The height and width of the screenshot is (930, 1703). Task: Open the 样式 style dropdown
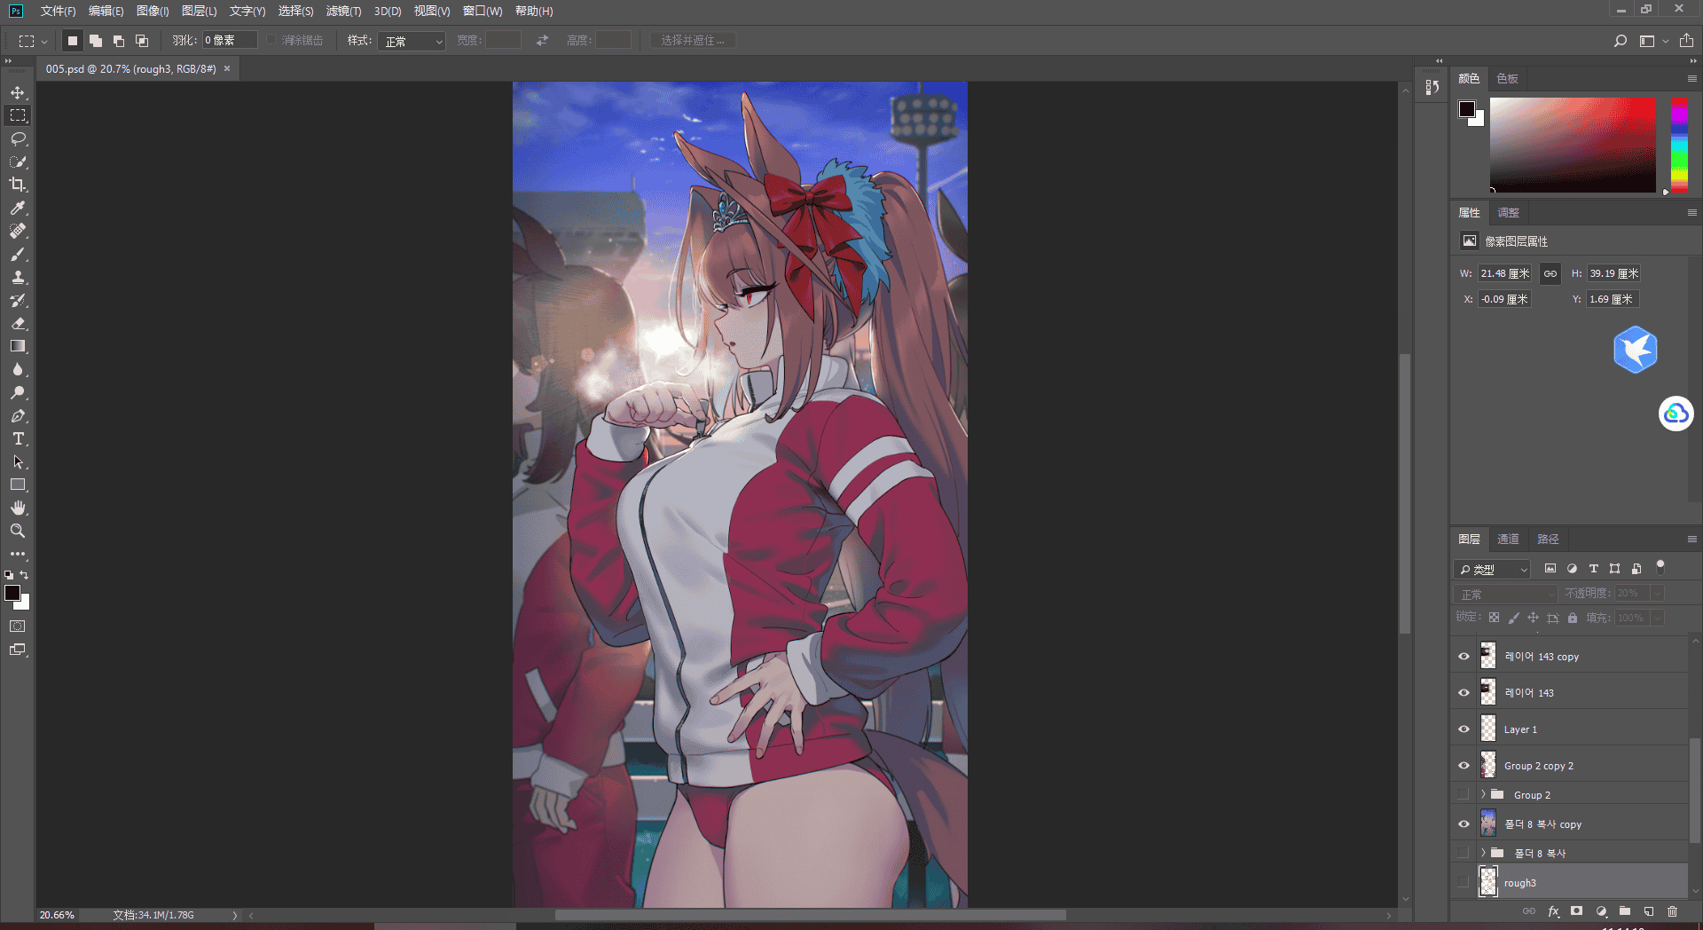[412, 41]
